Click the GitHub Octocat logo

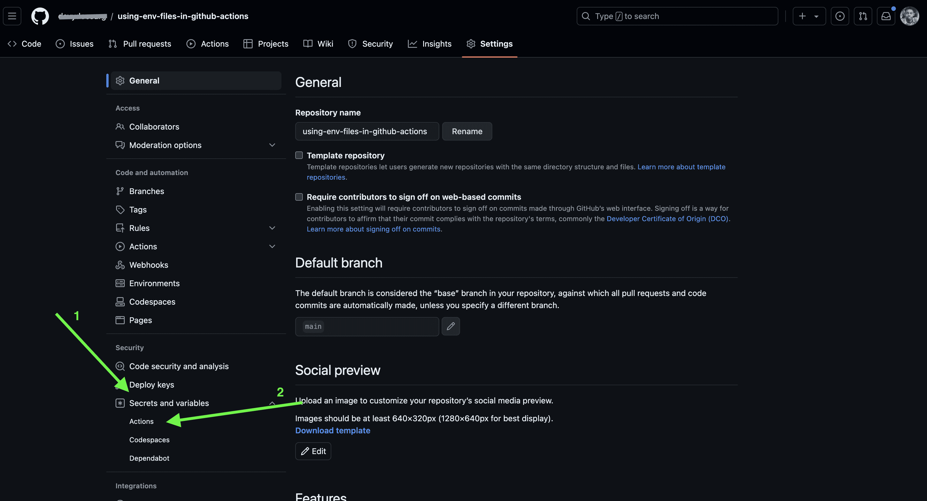[40, 16]
